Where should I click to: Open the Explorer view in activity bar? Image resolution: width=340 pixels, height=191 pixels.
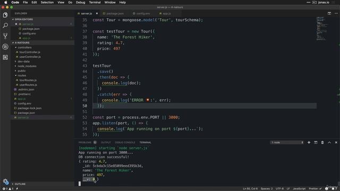pos(5,15)
